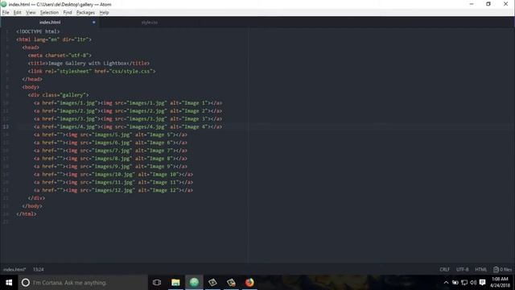Image resolution: width=515 pixels, height=290 pixels.
Task: Open the Help menu
Action: pyautogui.click(x=104, y=13)
